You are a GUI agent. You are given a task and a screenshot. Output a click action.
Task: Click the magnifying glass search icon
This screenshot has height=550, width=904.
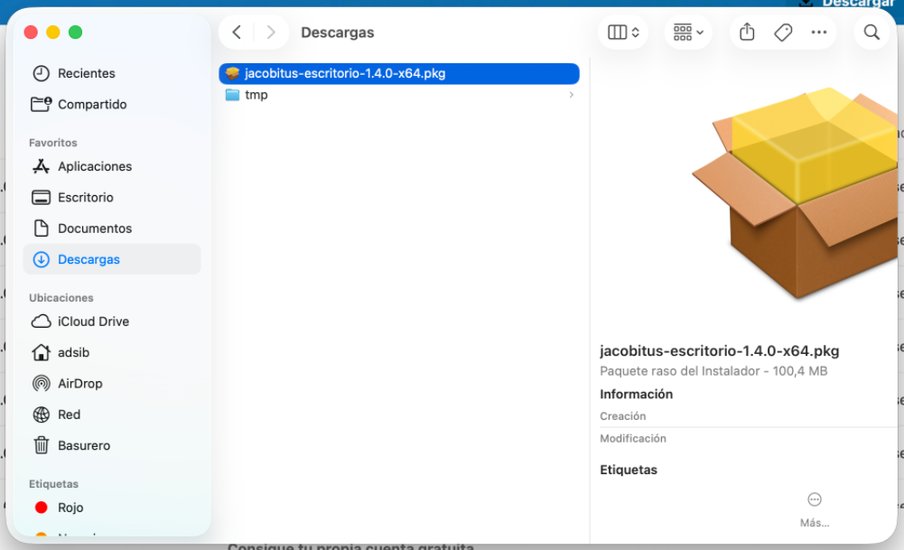click(871, 33)
